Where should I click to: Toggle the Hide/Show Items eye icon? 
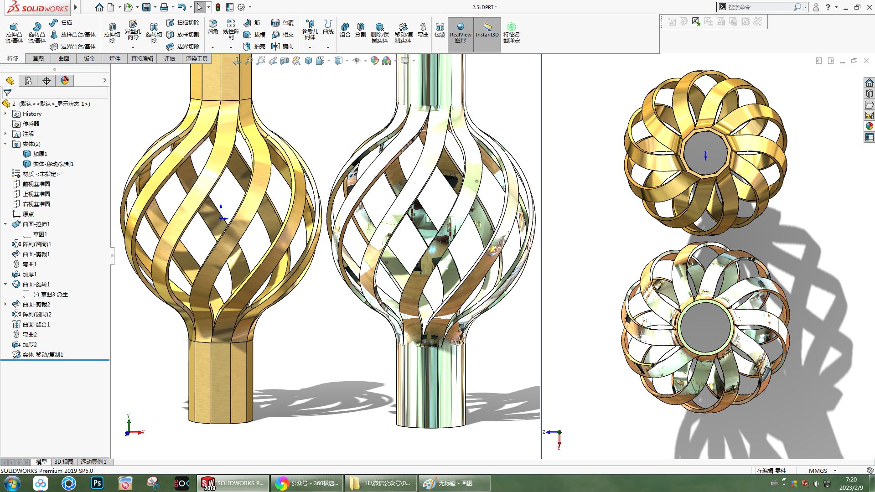click(x=357, y=61)
